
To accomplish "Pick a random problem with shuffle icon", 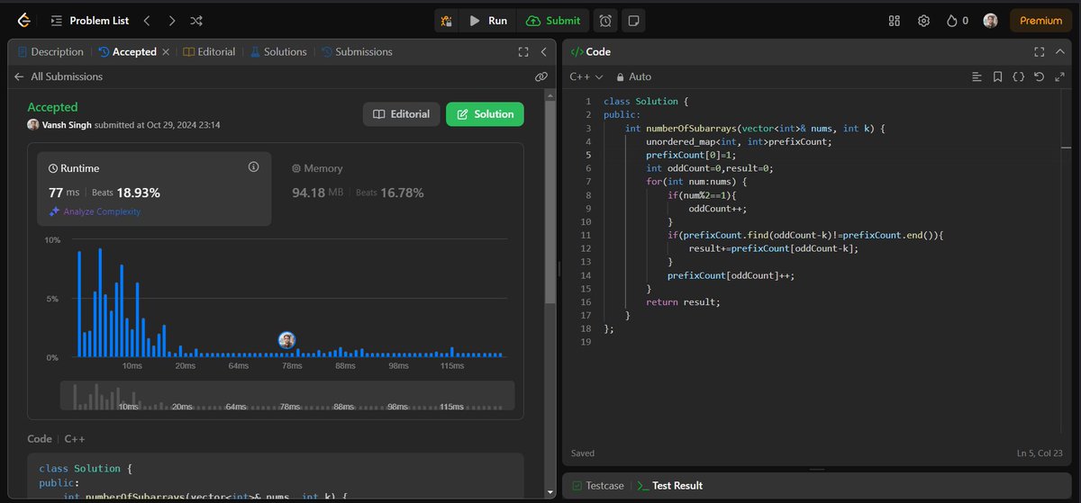I will pyautogui.click(x=196, y=20).
